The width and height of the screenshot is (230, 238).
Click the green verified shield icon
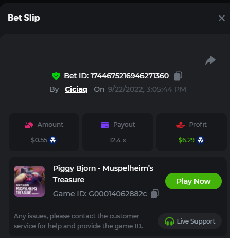tap(56, 76)
